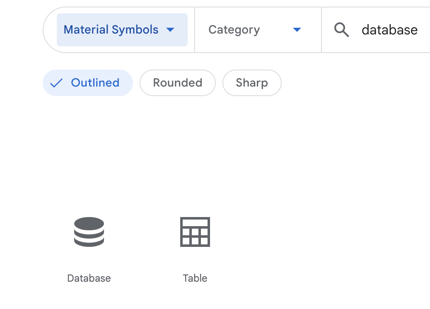
Task: Toggle the Outlined style filter
Action: pyautogui.click(x=87, y=83)
